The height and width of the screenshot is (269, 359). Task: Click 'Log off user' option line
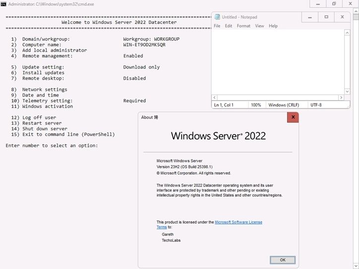point(33,117)
